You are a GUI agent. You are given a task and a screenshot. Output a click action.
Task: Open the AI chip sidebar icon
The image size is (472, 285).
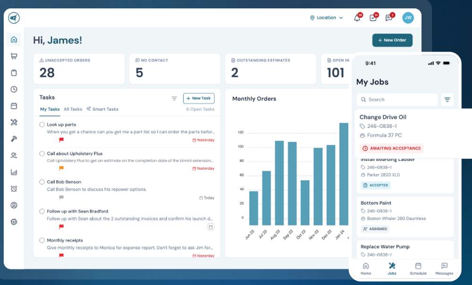(14, 222)
